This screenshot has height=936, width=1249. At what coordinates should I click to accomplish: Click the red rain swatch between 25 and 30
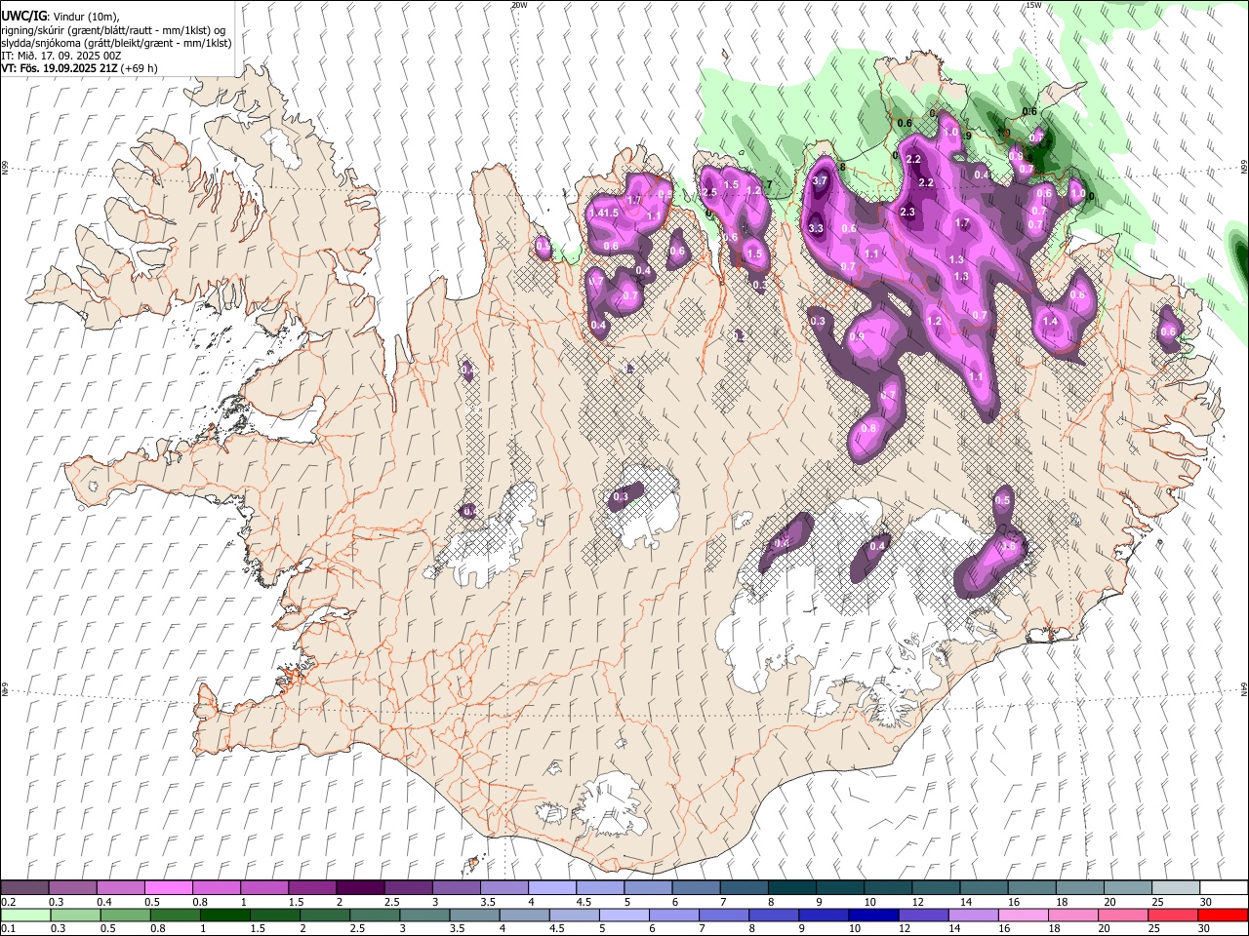click(x=1174, y=915)
